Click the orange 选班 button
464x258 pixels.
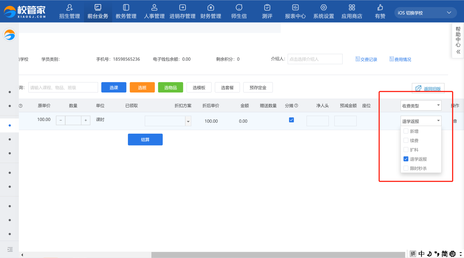pyautogui.click(x=142, y=87)
